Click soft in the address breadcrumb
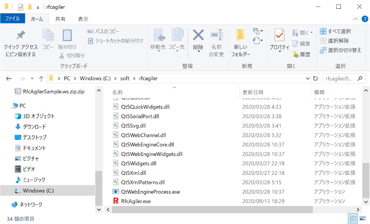 tap(125, 78)
